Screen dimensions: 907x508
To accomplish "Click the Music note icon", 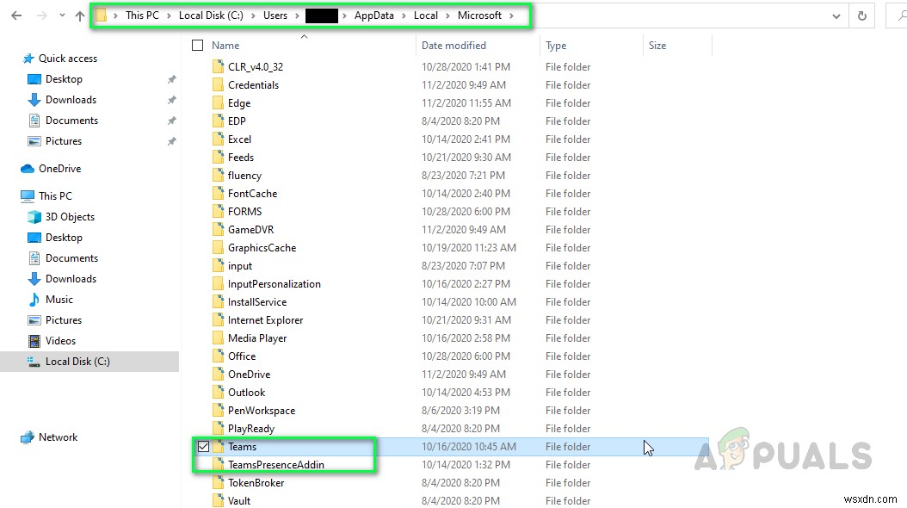I will pyautogui.click(x=34, y=300).
